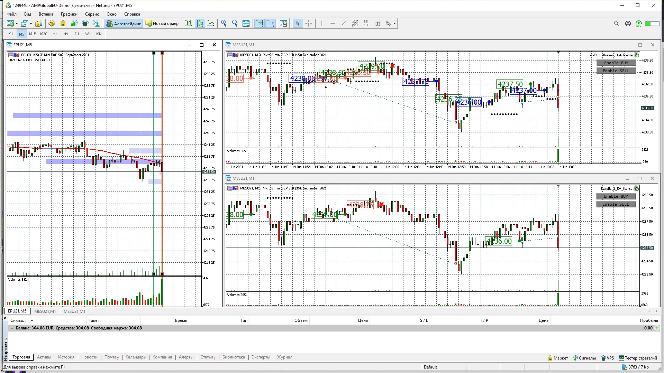Toggle the Алготрейдинг button
This screenshot has height=373, width=664.
tap(124, 23)
